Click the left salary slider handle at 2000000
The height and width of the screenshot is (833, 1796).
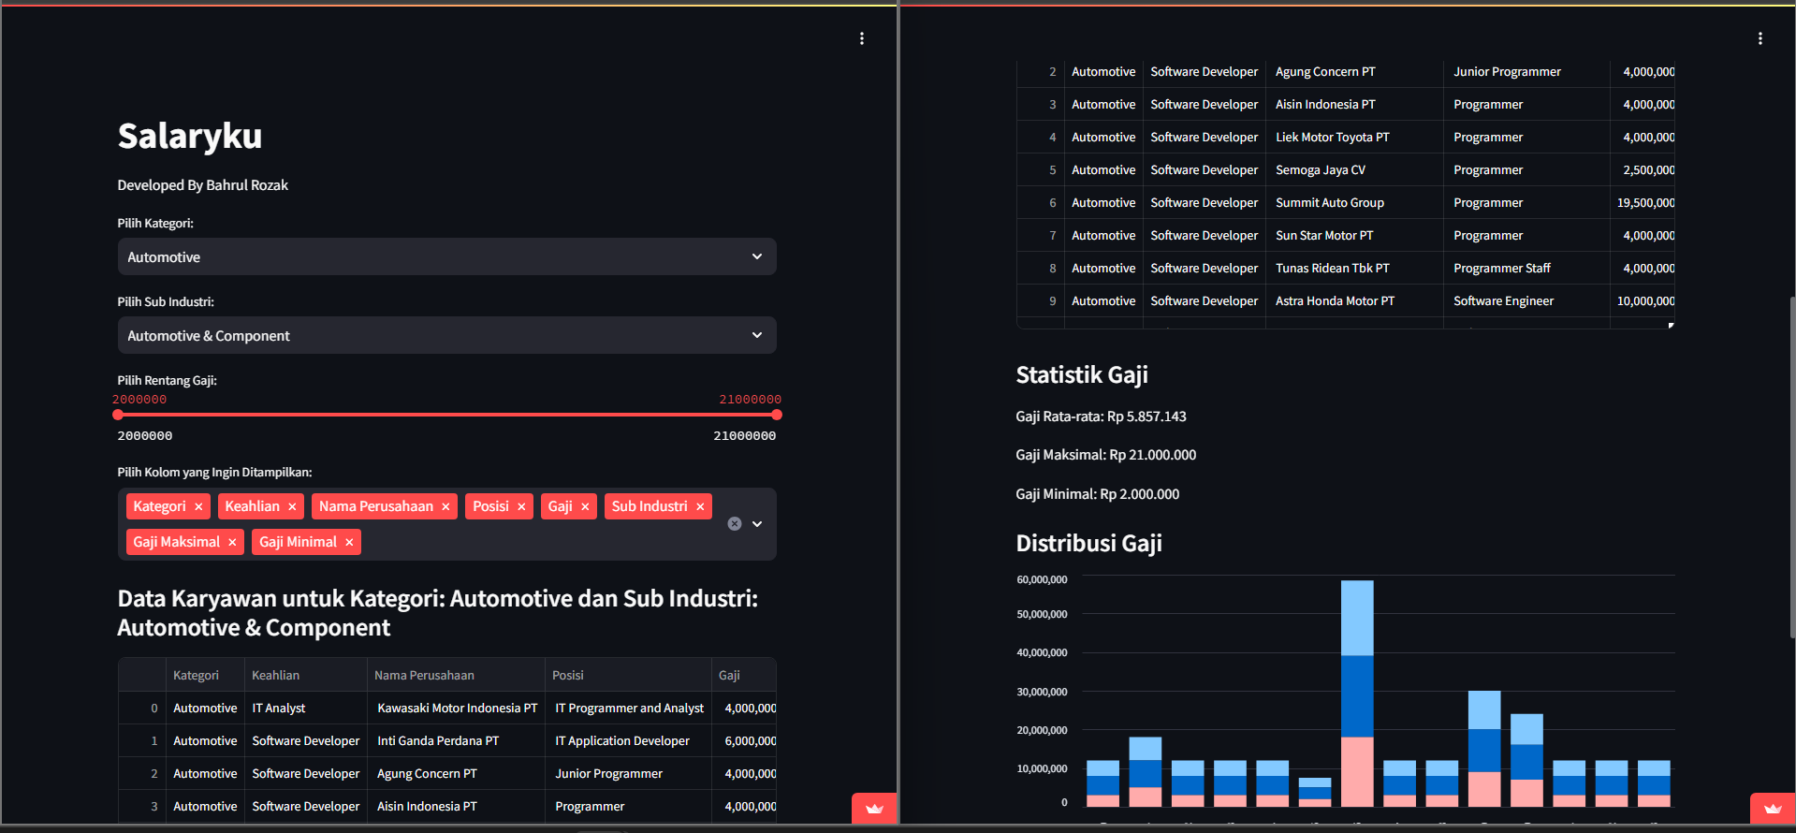tap(118, 415)
